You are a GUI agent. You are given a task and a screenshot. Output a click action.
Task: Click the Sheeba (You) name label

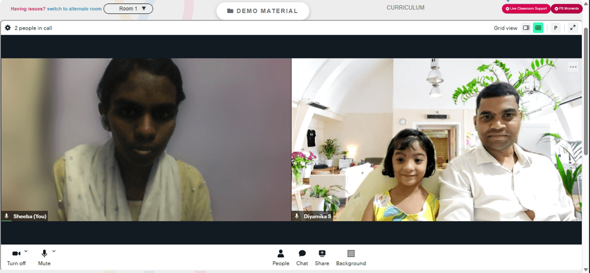[29, 216]
